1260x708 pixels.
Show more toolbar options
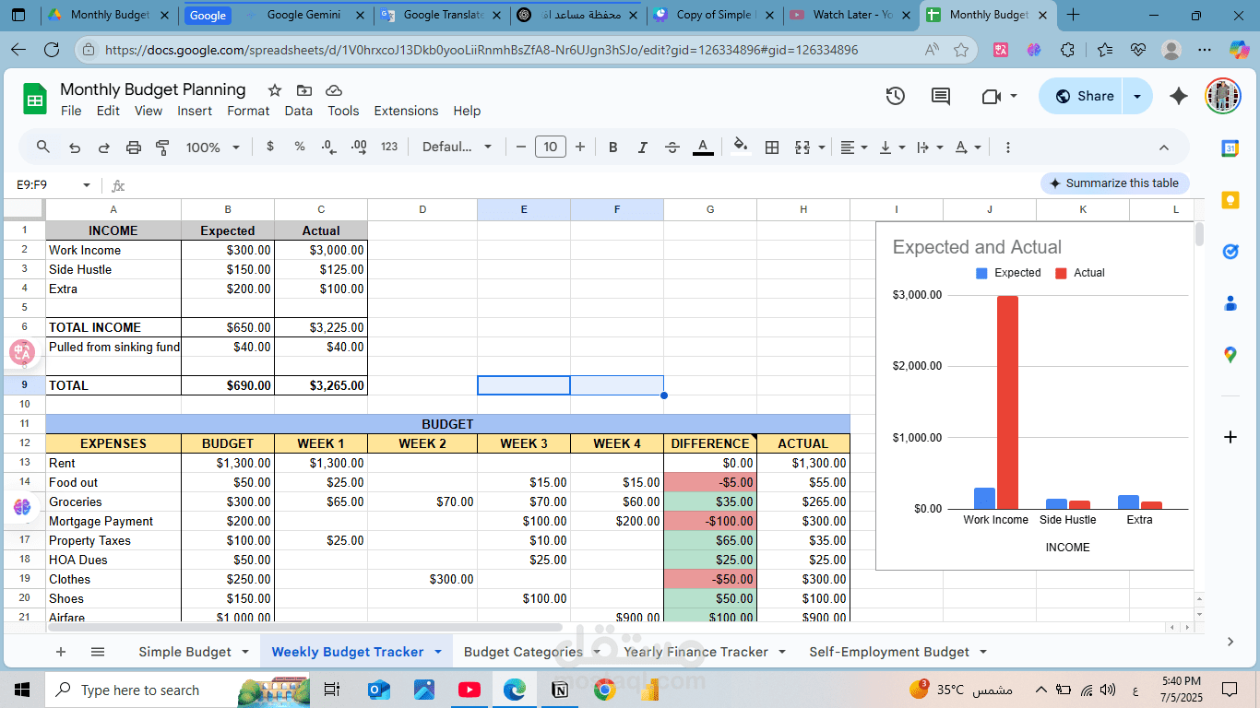1007,147
